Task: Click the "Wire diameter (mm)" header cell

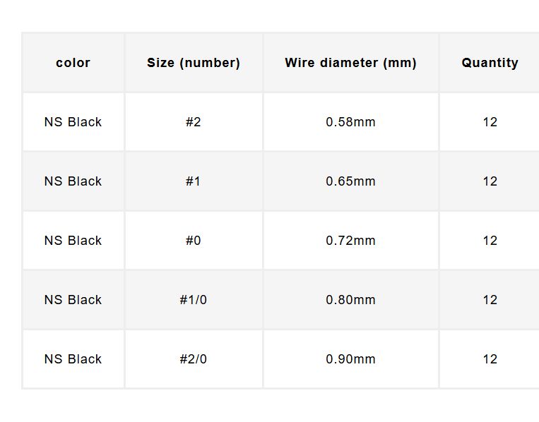Action: pos(350,63)
